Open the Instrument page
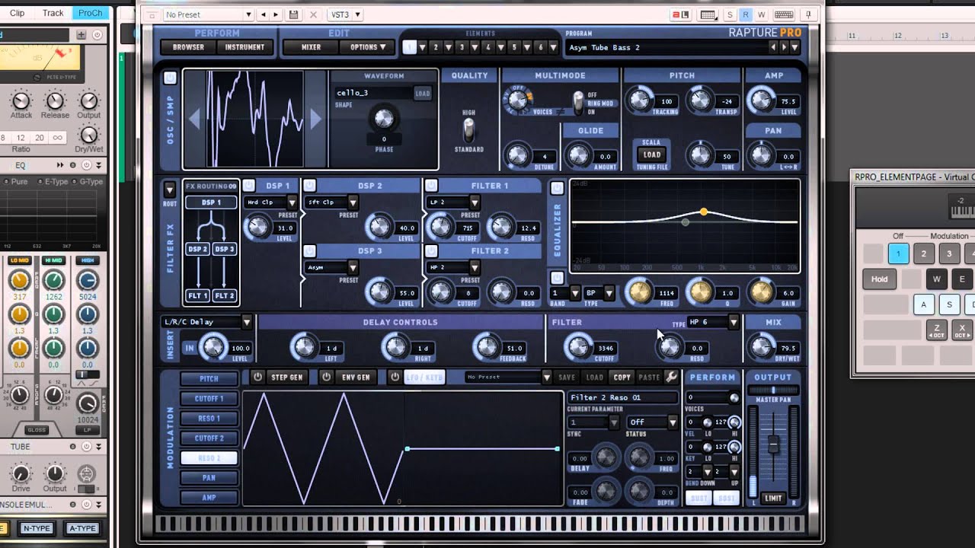The width and height of the screenshot is (975, 548). pyautogui.click(x=245, y=47)
